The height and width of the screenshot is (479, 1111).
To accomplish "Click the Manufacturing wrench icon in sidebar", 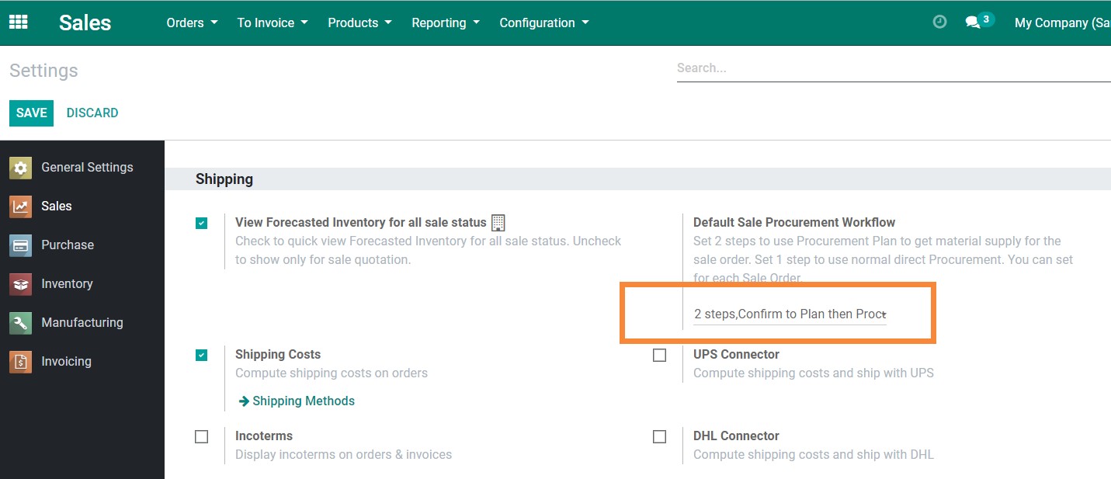I will pos(20,322).
